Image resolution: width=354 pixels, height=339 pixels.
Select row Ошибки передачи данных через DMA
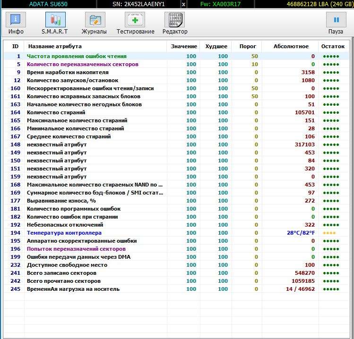[176, 257]
